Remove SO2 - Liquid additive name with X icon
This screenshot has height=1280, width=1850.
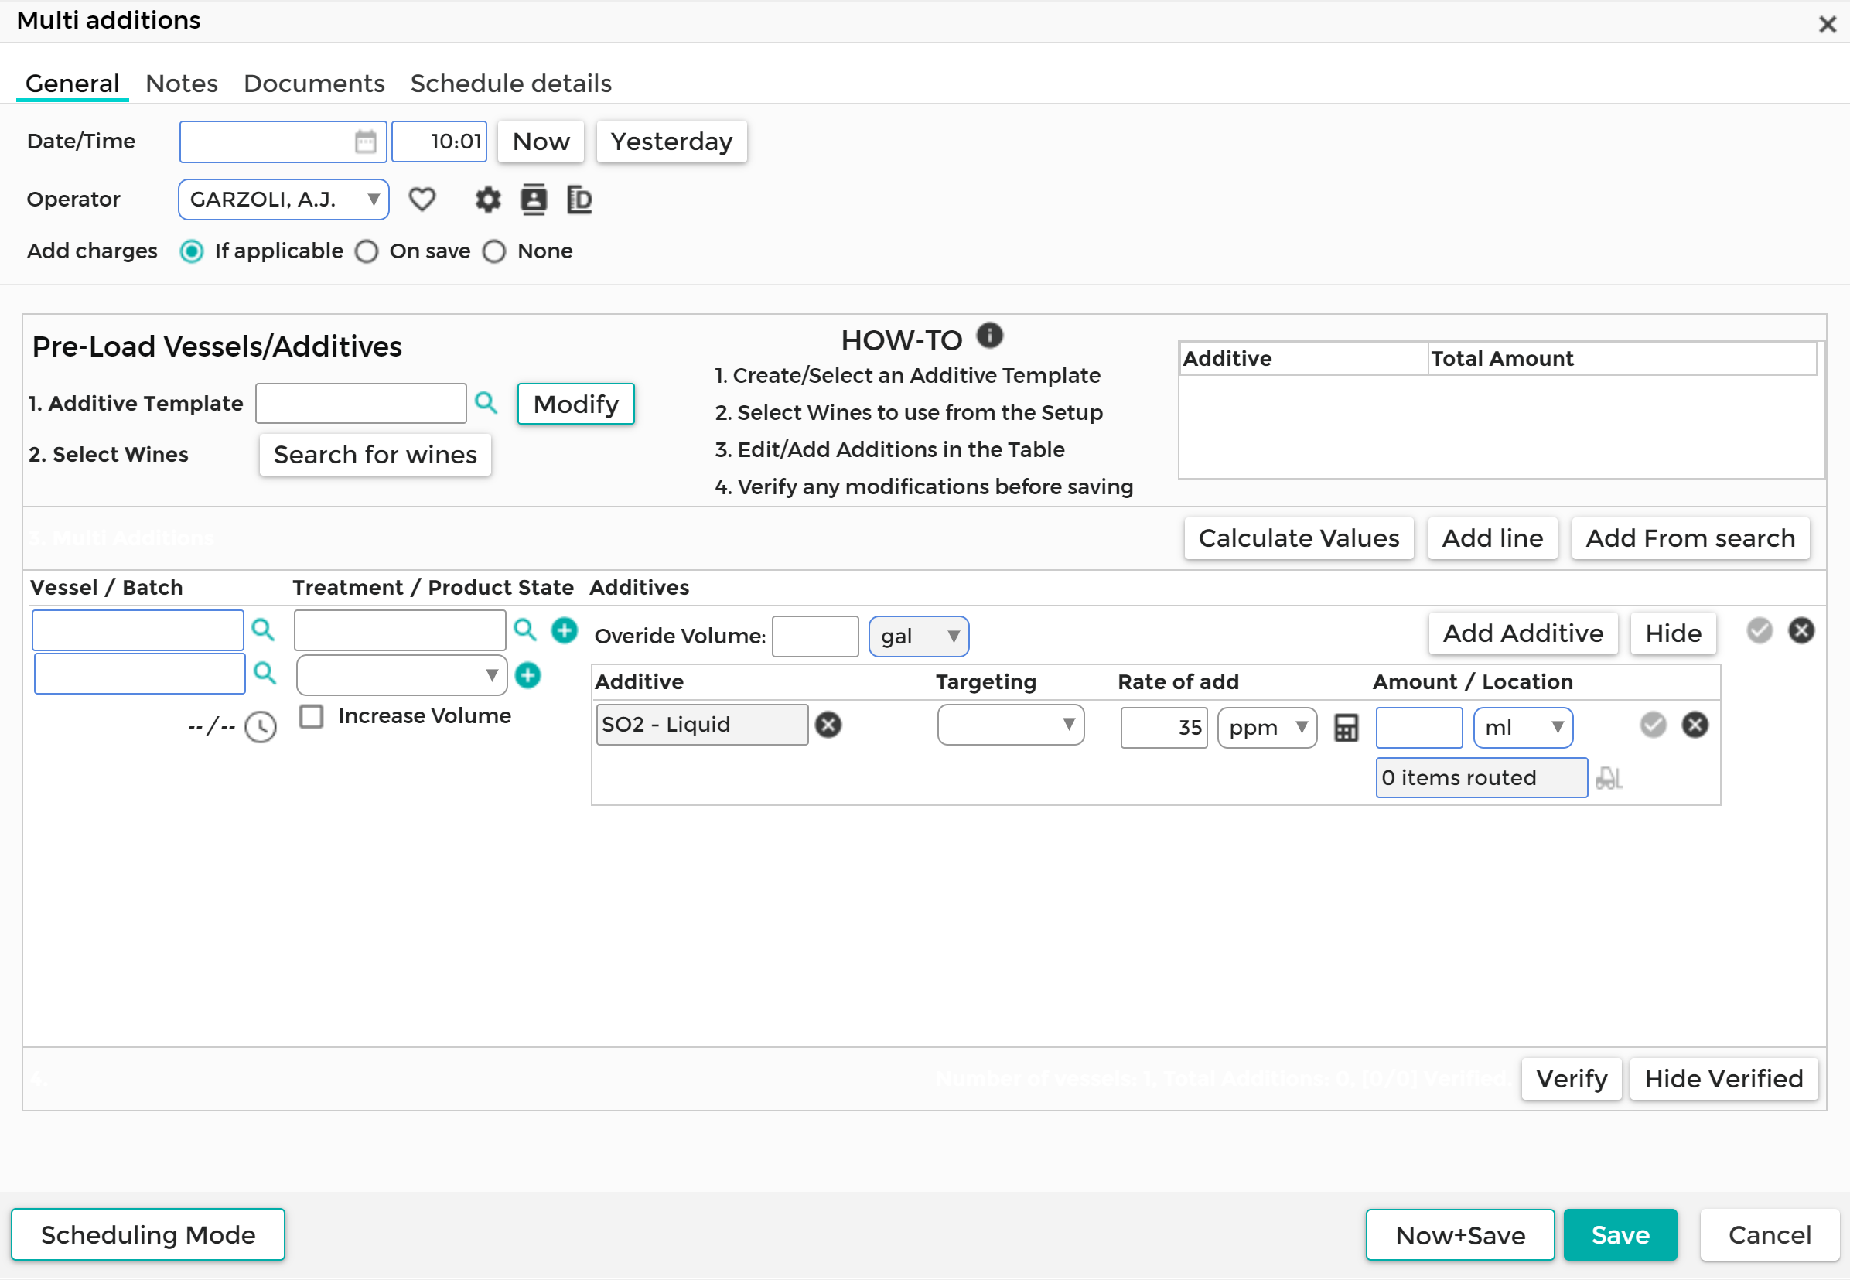coord(828,725)
